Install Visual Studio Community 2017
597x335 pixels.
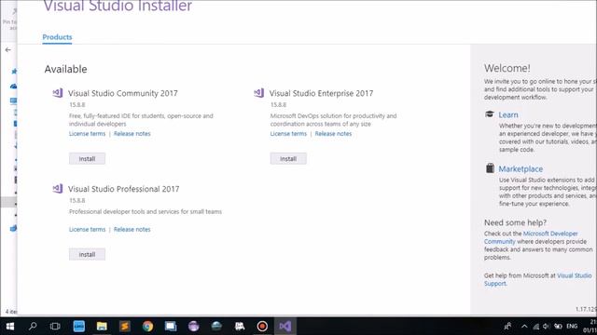pos(87,159)
